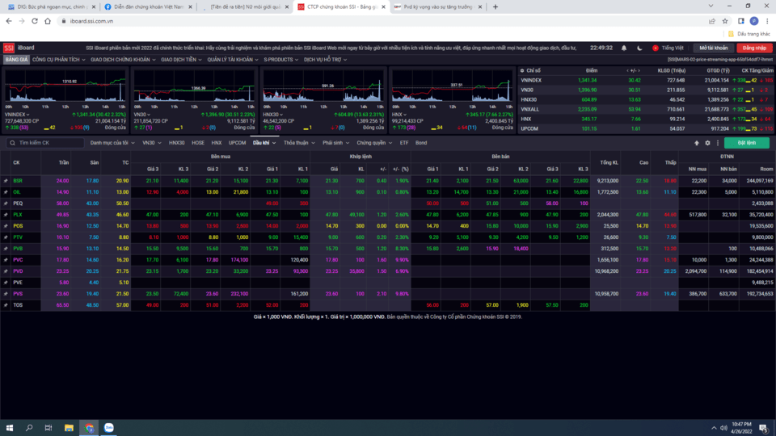Toggle dark mode moon icon
Image resolution: width=776 pixels, height=436 pixels.
point(638,48)
